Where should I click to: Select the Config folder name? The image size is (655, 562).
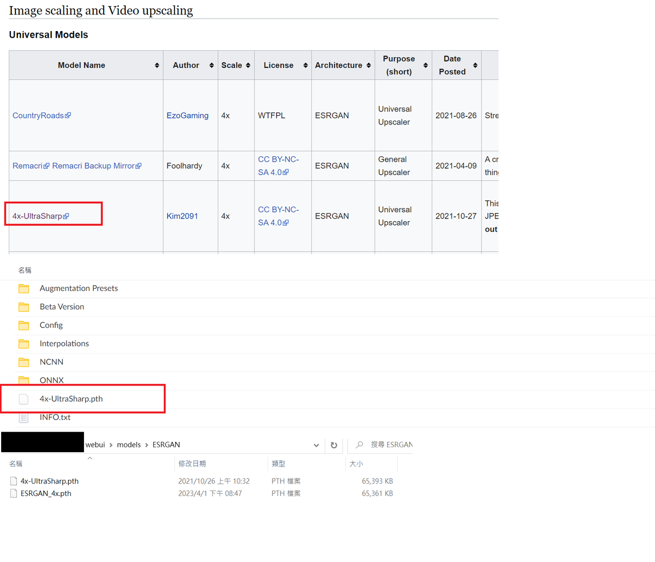point(51,325)
